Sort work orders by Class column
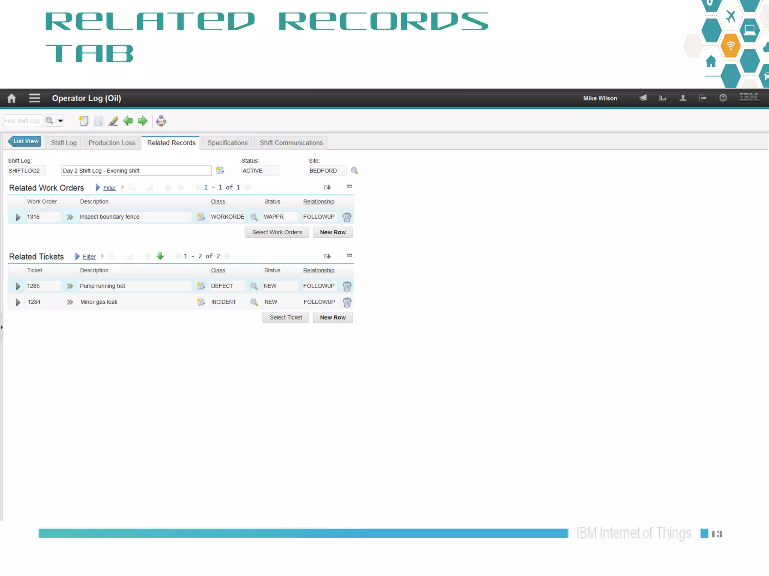 (218, 202)
